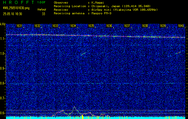Viewport: 188px width, 119px height.
Task: Click the date stamp 25.05.10 16:30
Action: tap(13, 14)
